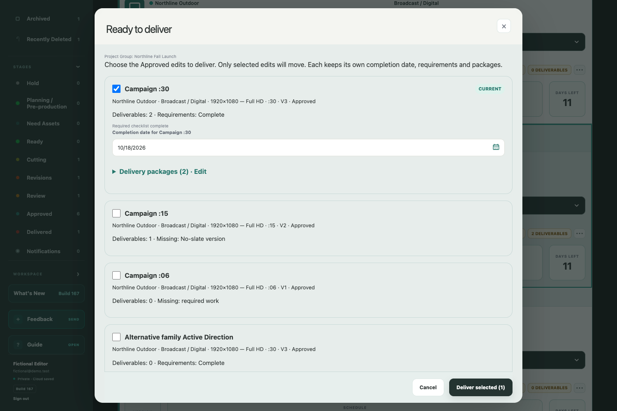Open the more menu beside 2 Deliverables badge

coord(580,233)
